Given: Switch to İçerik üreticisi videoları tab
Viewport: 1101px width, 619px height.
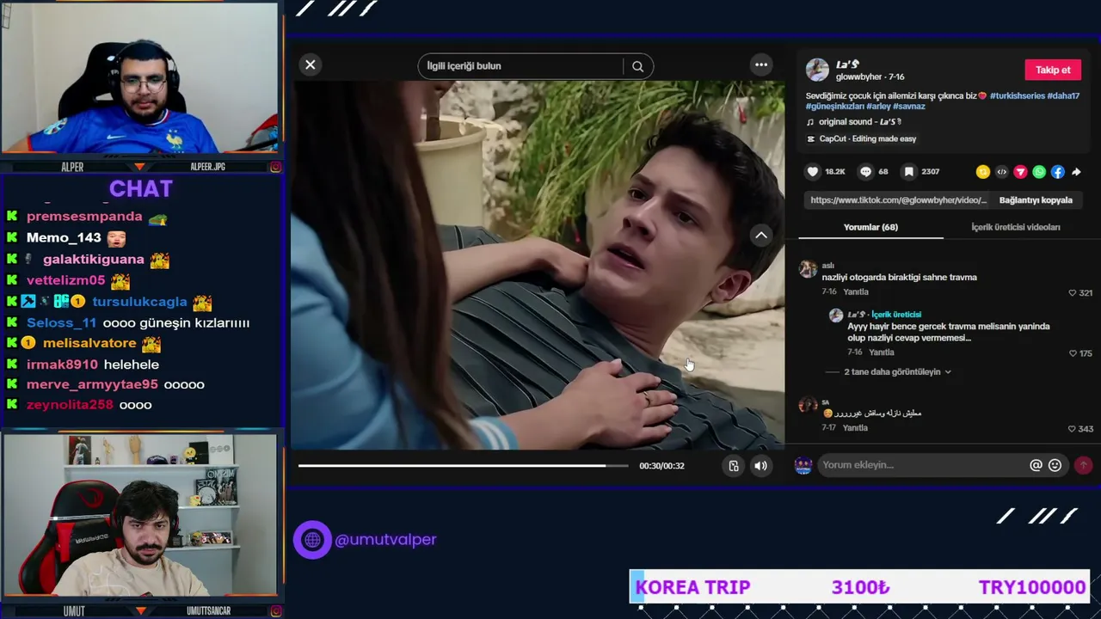Looking at the screenshot, I should 1016,227.
